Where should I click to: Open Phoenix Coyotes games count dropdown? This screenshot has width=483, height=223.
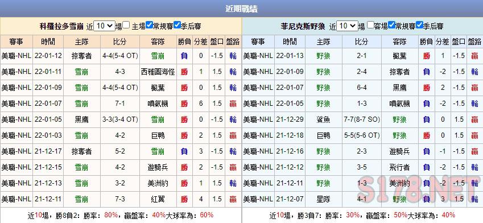tap(347, 26)
